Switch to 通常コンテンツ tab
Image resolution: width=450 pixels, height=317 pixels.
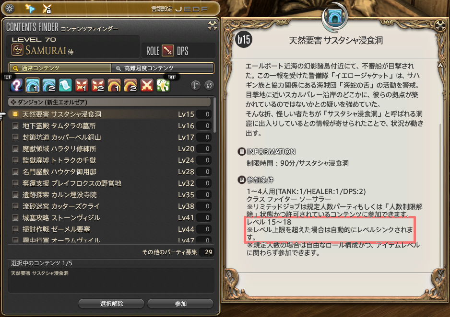click(60, 68)
